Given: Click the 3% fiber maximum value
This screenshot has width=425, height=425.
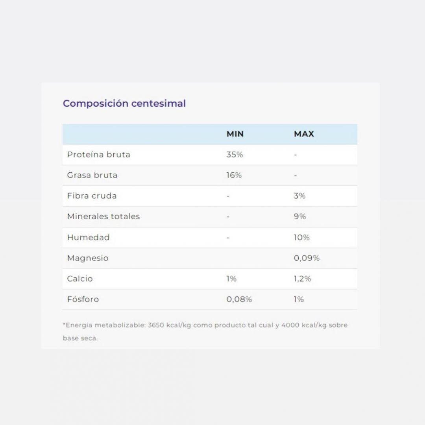Looking at the screenshot, I should pos(299,196).
